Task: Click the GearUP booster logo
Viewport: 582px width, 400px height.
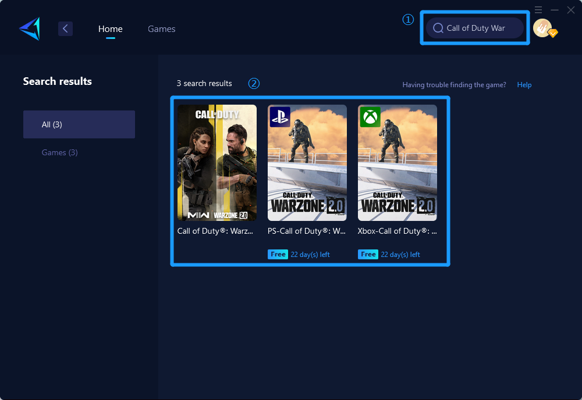Action: 30,28
